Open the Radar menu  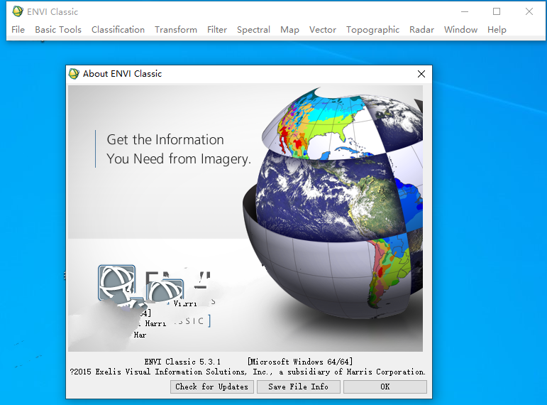[421, 30]
